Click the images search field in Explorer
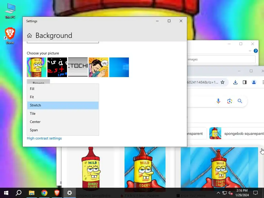This screenshot has width=264, height=198. [221, 59]
